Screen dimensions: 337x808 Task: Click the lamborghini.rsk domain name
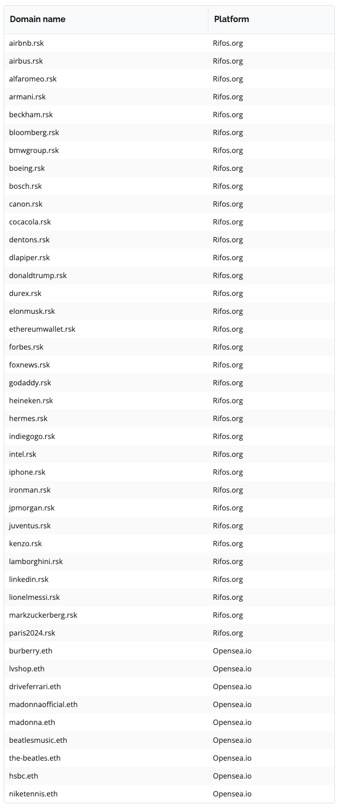click(x=36, y=561)
